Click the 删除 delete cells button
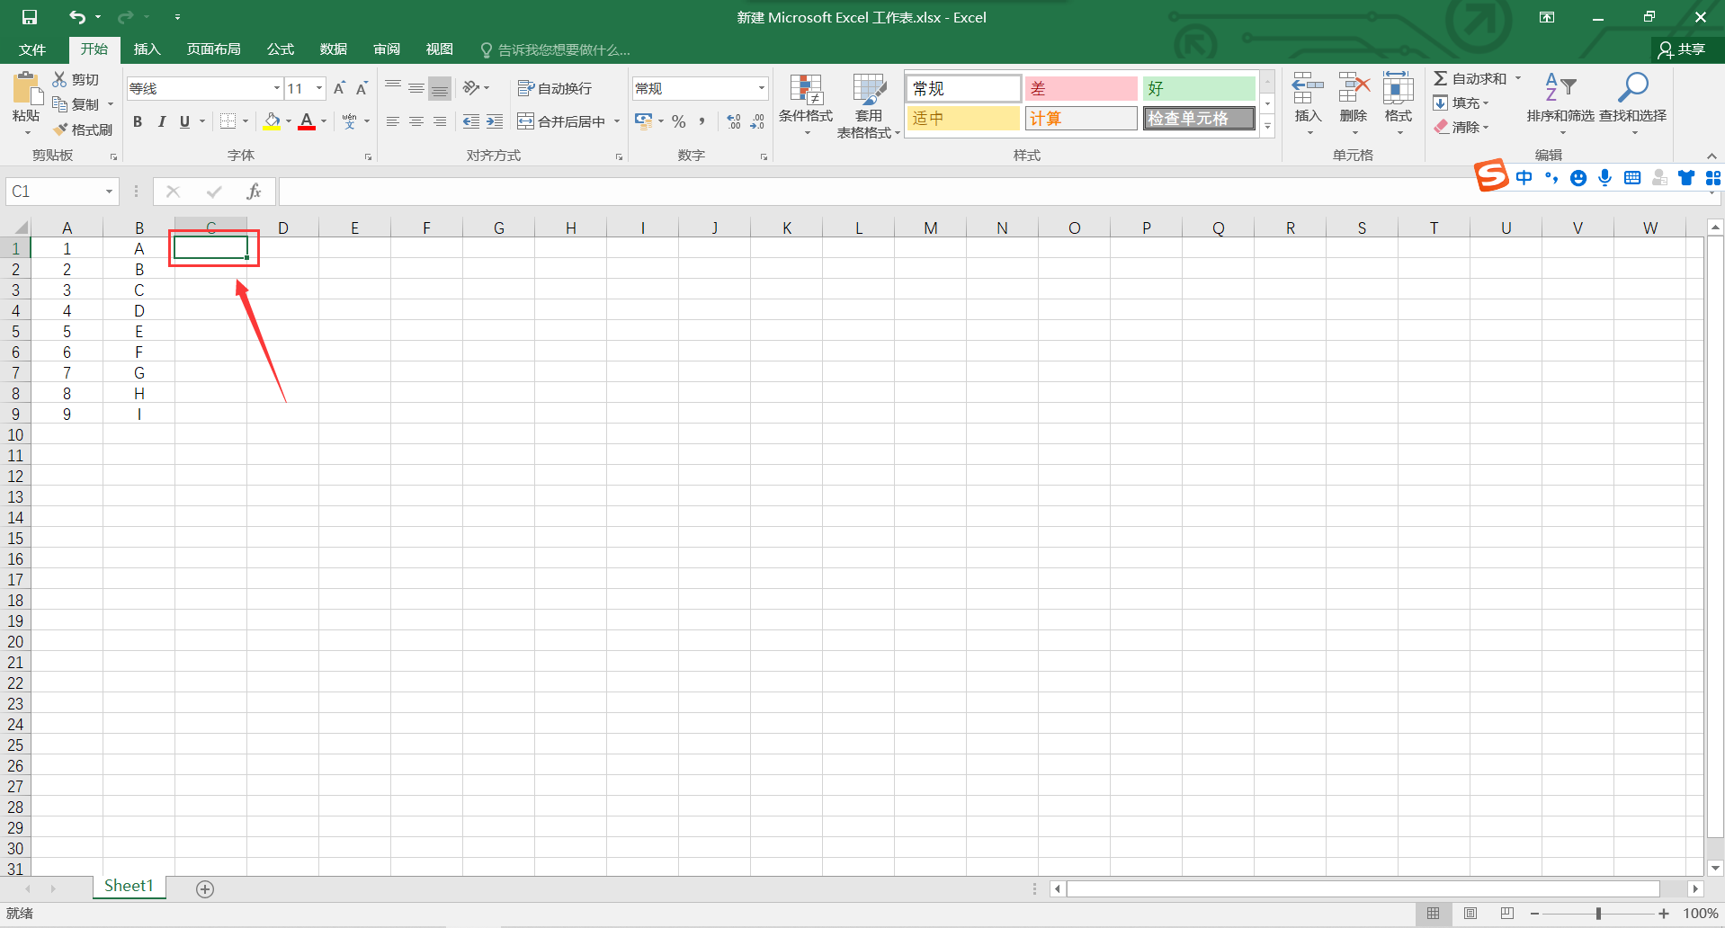 click(x=1353, y=103)
